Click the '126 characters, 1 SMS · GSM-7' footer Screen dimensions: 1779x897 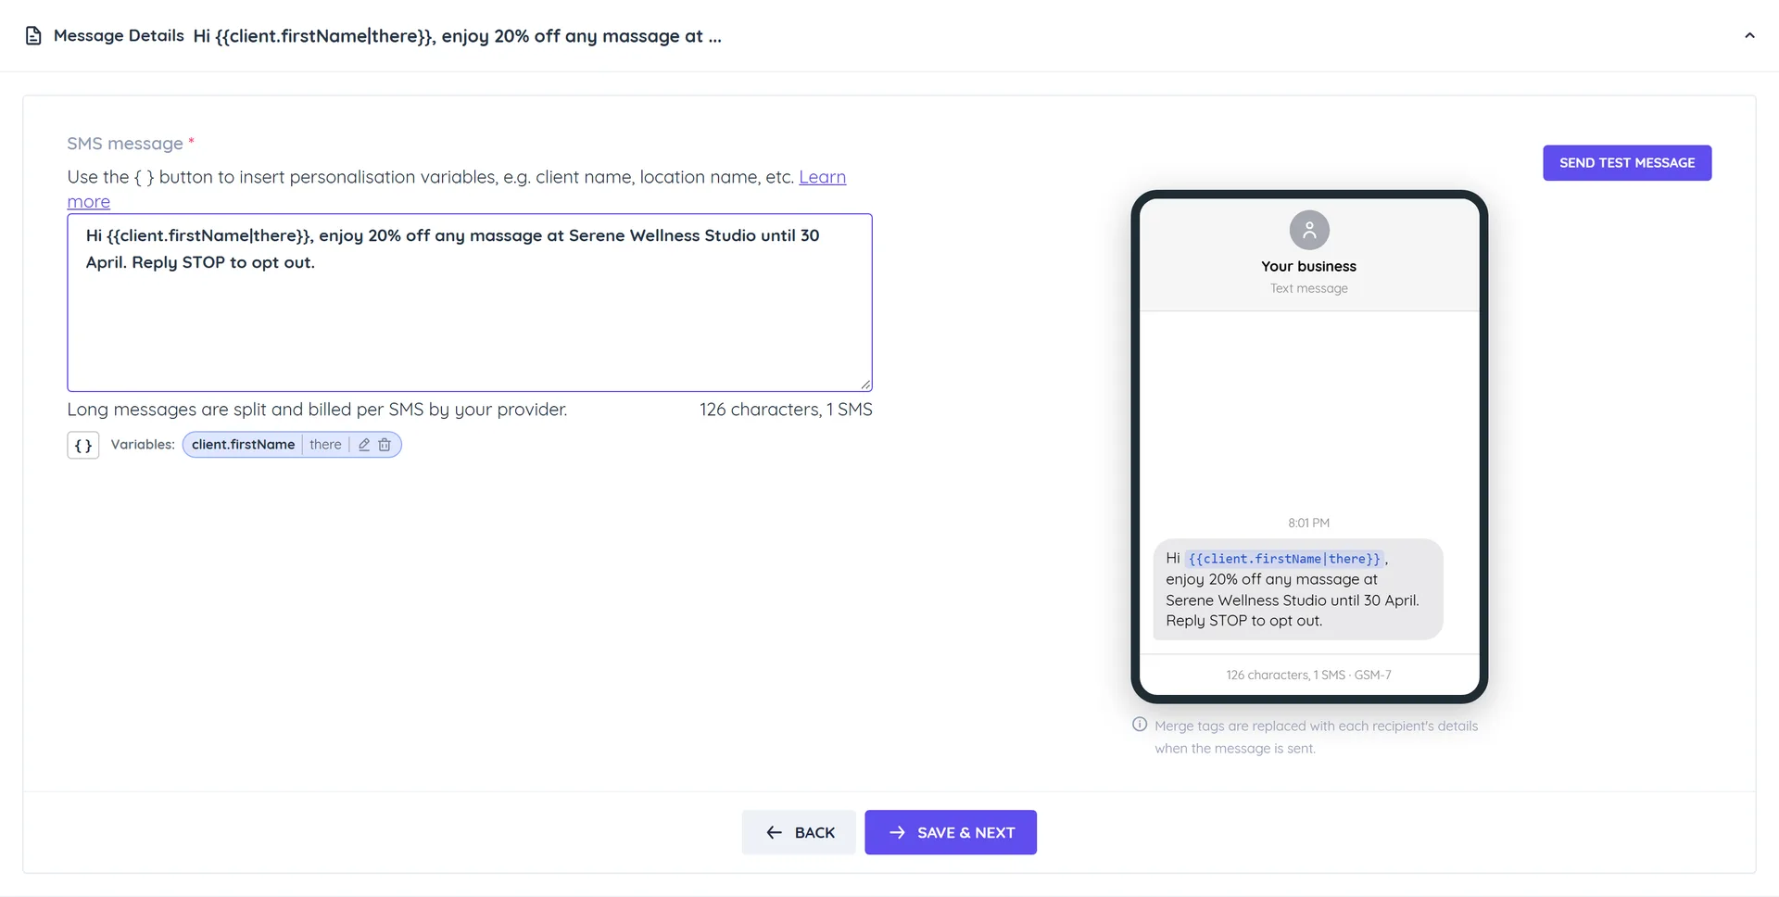(1308, 675)
